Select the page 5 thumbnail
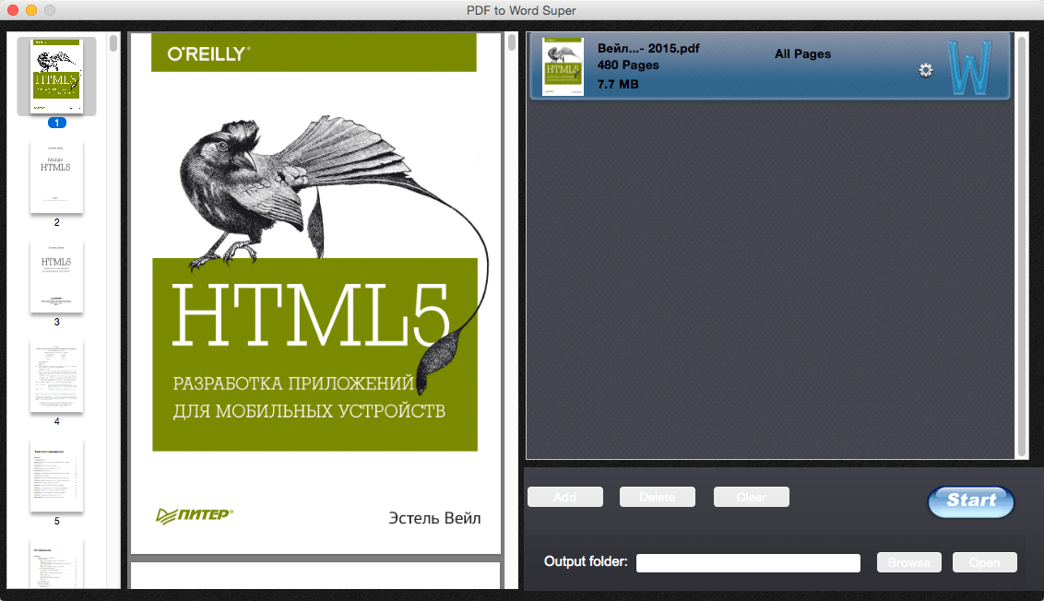 [x=56, y=476]
